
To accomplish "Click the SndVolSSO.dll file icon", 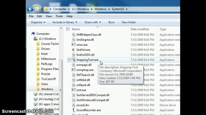I will coord(74,55).
